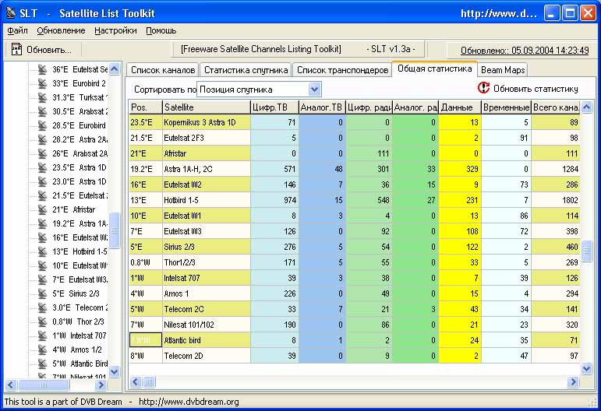Viewport: 601px width, 411px height.
Task: Click satellite icon next to 33°E Eurobird 2
Action: click(42, 83)
